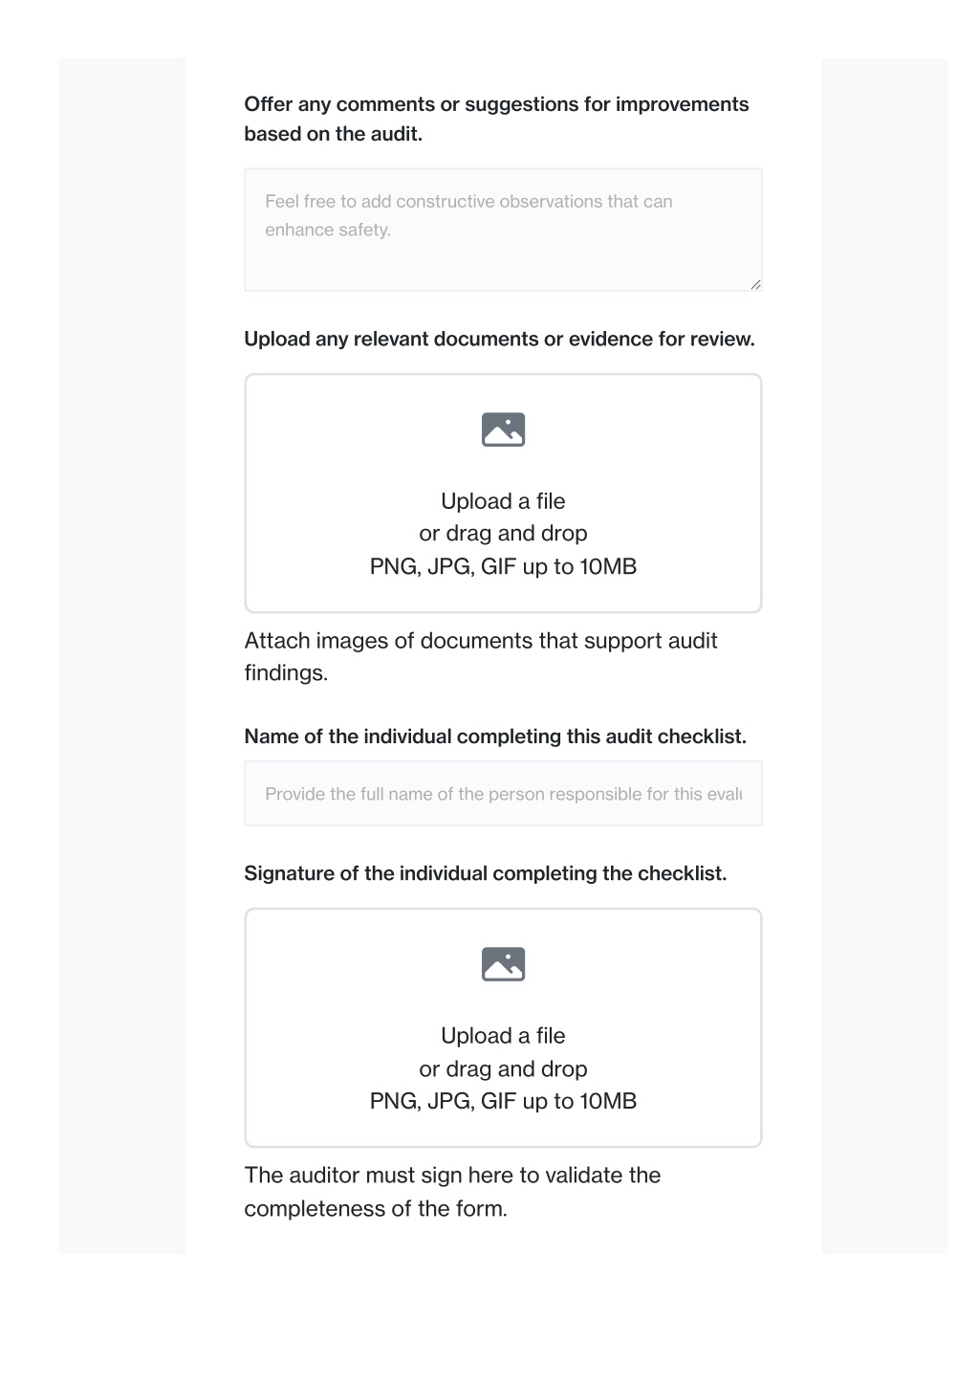
Task: Click the image icon in the documents upload box
Action: click(503, 429)
